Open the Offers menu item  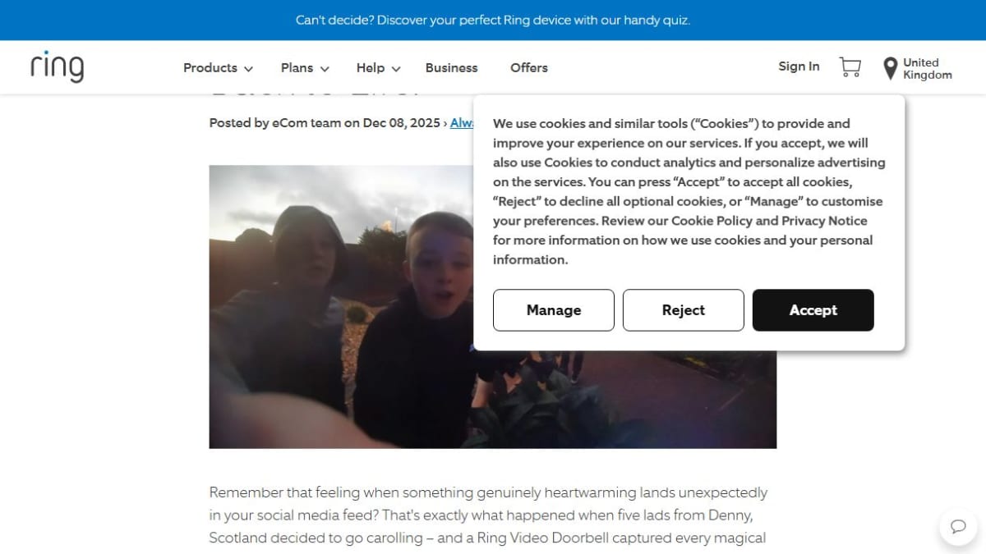pyautogui.click(x=529, y=68)
